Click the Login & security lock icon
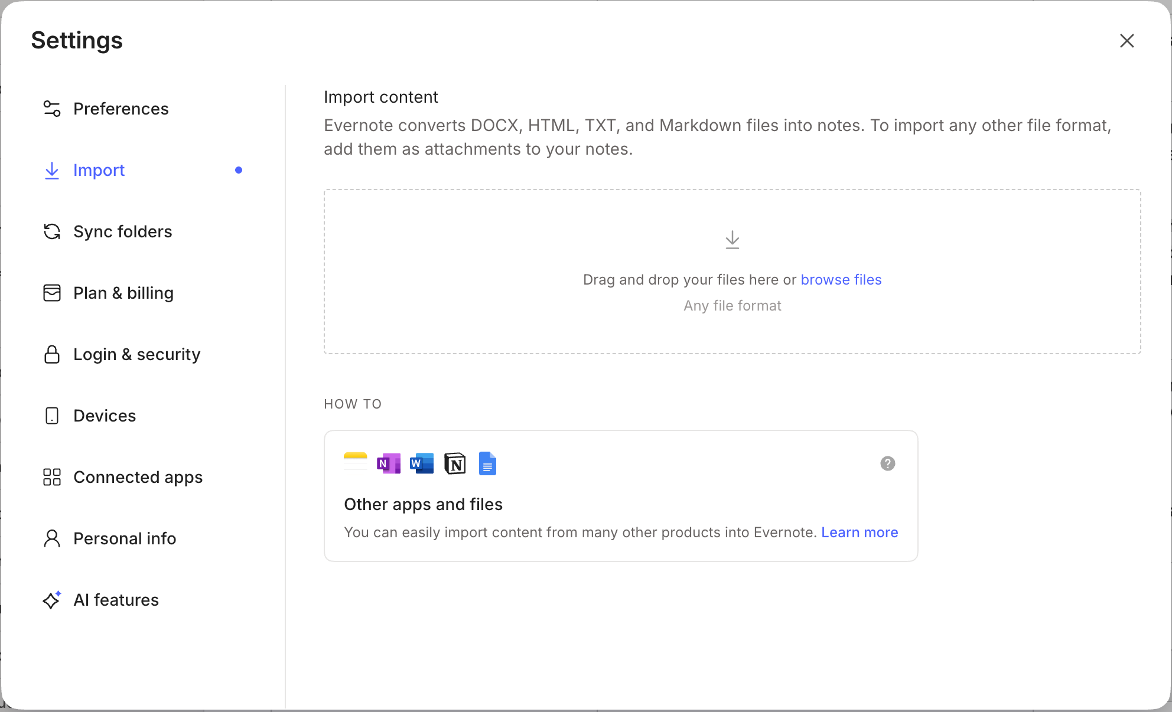 click(52, 354)
